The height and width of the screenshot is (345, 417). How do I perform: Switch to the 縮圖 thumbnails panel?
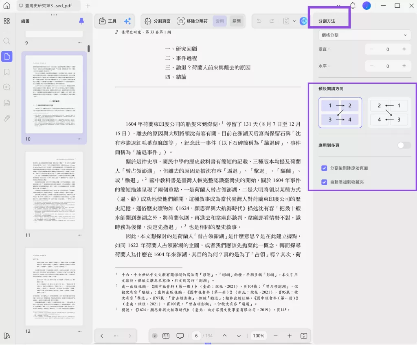7,57
